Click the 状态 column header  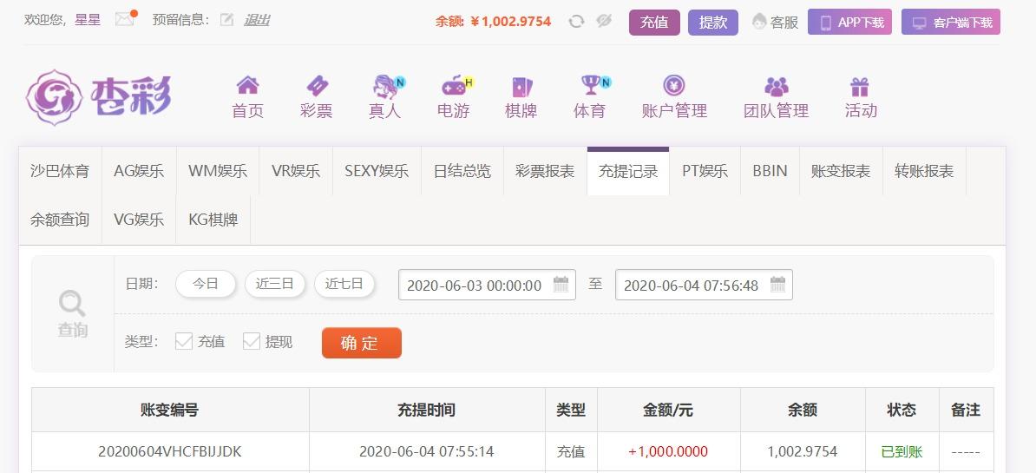click(x=902, y=410)
